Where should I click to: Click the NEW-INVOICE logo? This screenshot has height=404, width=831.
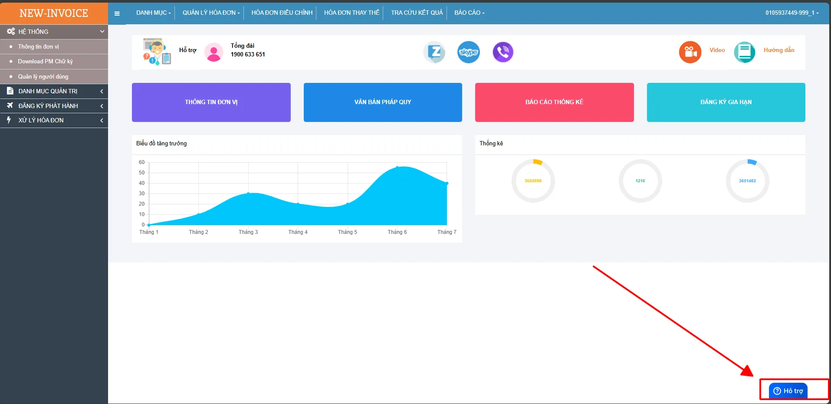54,13
